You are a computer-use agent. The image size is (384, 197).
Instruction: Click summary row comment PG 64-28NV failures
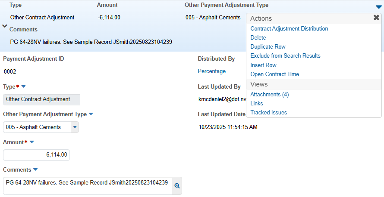91,42
